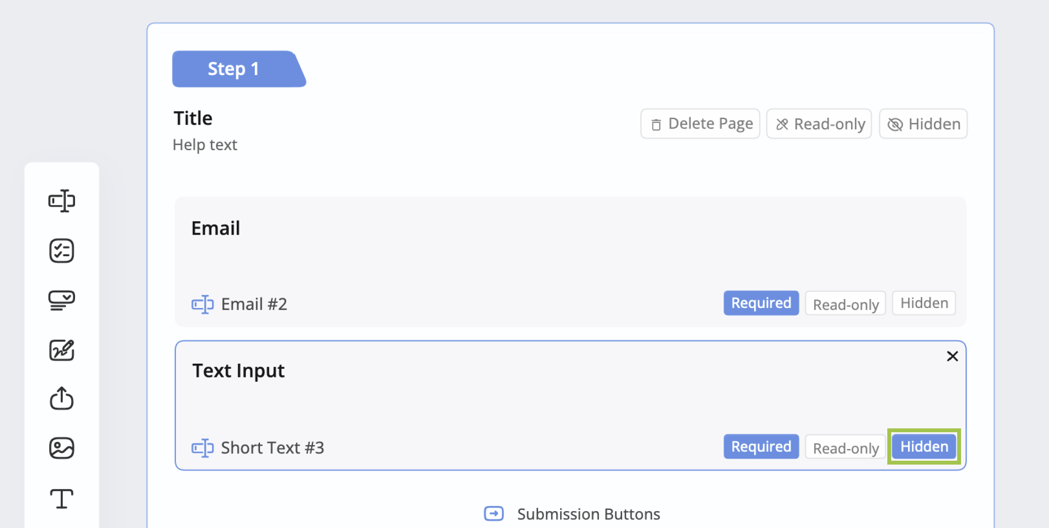
Task: Select the static text tool in sidebar
Action: click(62, 499)
